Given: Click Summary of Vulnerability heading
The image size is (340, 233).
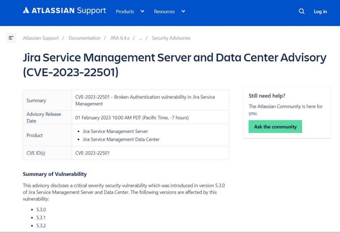Looking at the screenshot, I should point(55,174).
